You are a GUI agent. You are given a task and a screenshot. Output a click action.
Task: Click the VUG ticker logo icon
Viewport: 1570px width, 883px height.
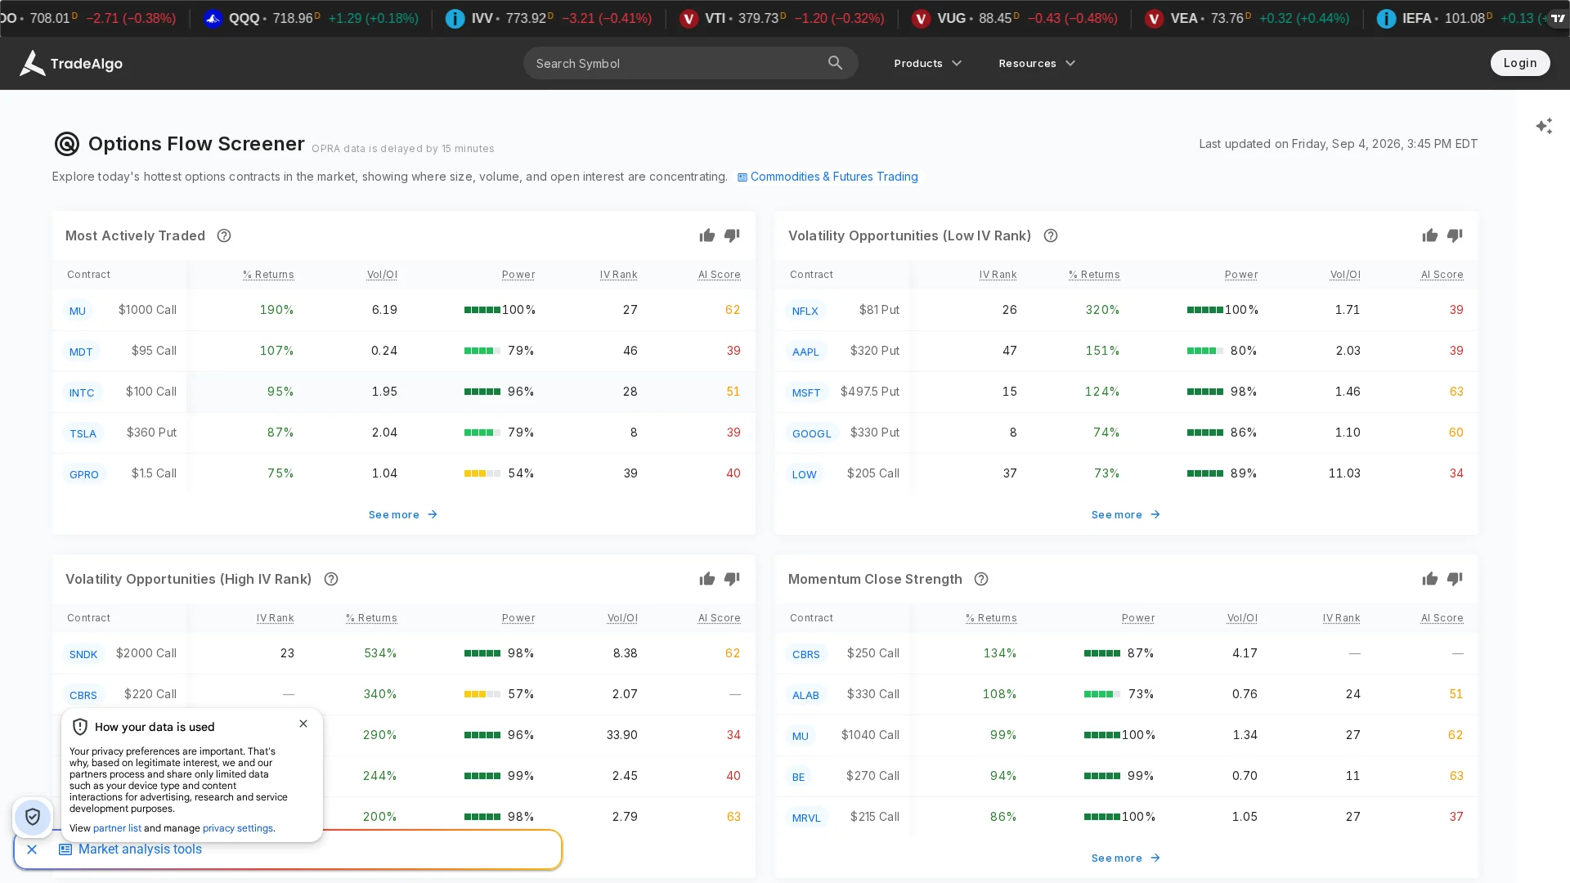922,18
